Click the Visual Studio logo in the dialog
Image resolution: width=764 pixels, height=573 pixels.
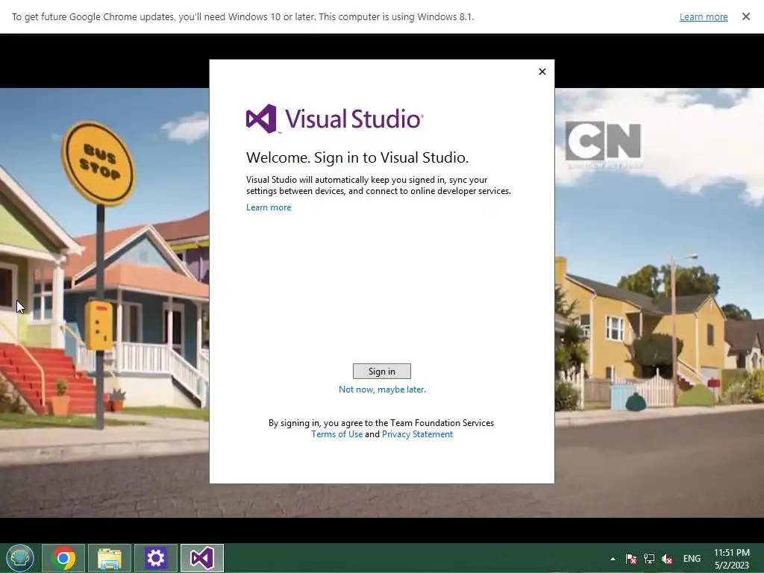tap(335, 119)
